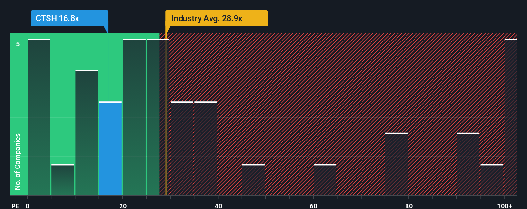
Task: Select the bar at PE 10-15
Action: [86, 133]
